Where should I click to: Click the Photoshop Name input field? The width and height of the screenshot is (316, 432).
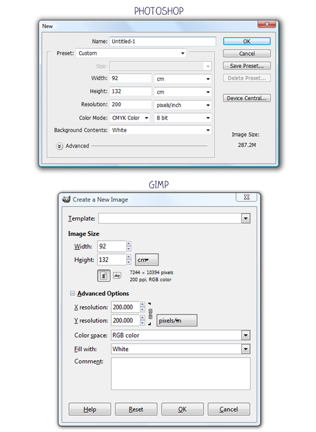[x=163, y=41]
